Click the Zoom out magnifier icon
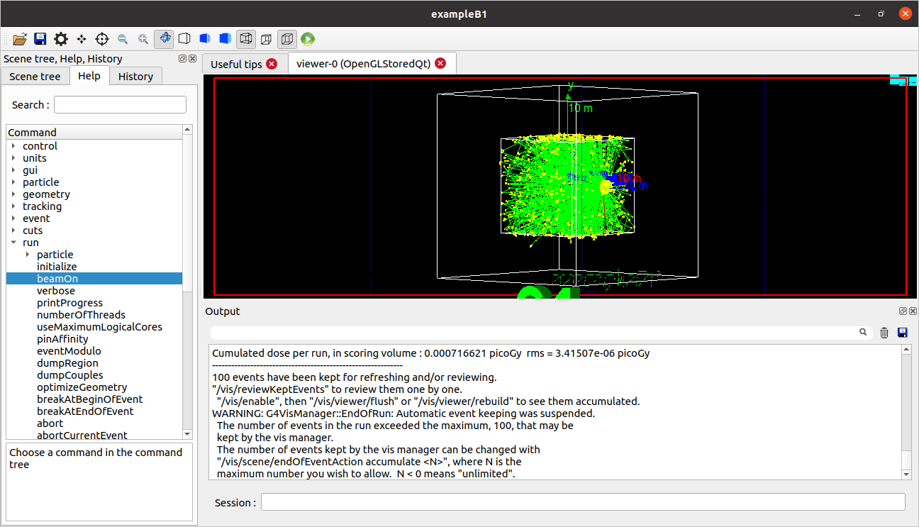Image resolution: width=919 pixels, height=527 pixels. (123, 39)
